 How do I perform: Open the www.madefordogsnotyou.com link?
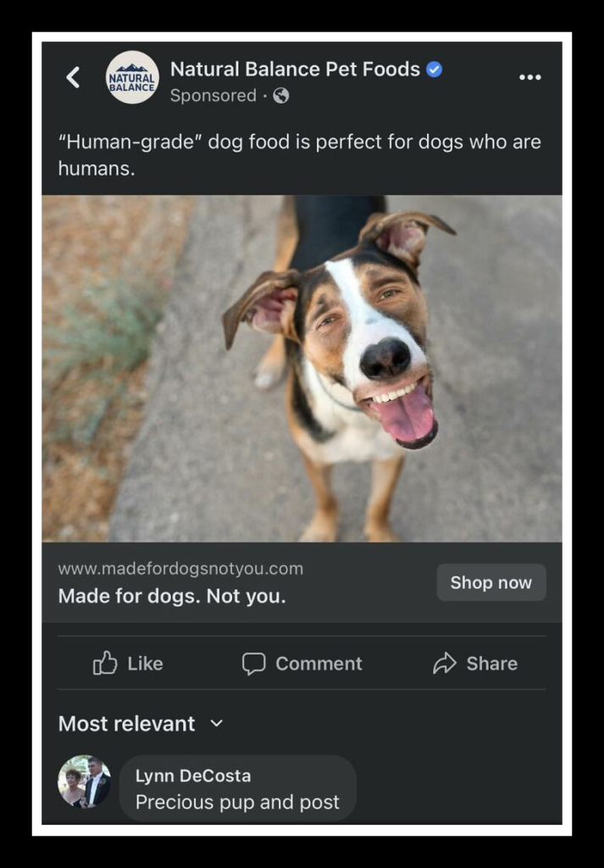(x=181, y=569)
